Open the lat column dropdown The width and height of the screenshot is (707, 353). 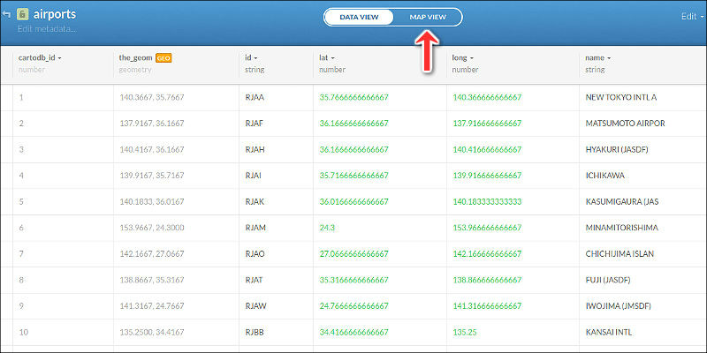(333, 58)
